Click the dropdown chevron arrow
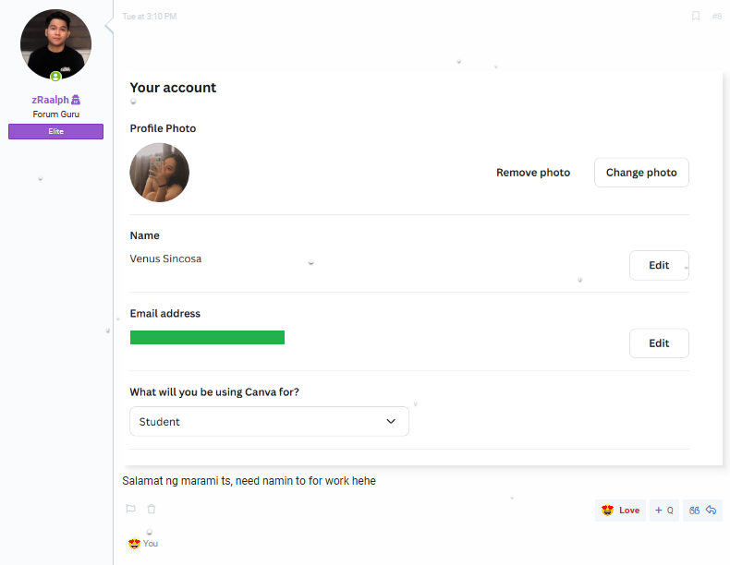Viewport: 730px width, 565px height. tap(391, 421)
